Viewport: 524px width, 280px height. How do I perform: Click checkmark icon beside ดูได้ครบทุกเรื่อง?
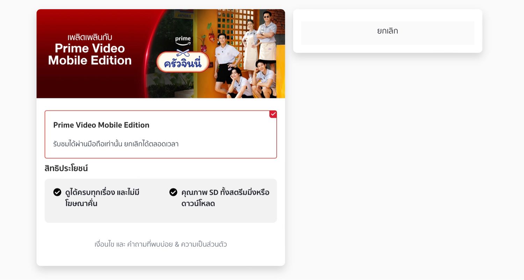tap(57, 192)
